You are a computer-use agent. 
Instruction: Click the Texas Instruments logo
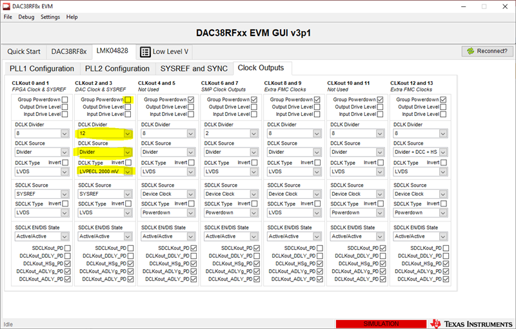471,324
